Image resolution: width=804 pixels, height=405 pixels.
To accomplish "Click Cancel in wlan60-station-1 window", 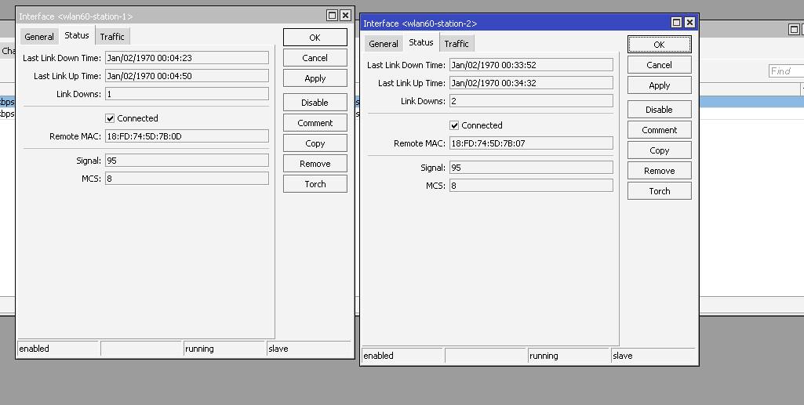I will (315, 58).
